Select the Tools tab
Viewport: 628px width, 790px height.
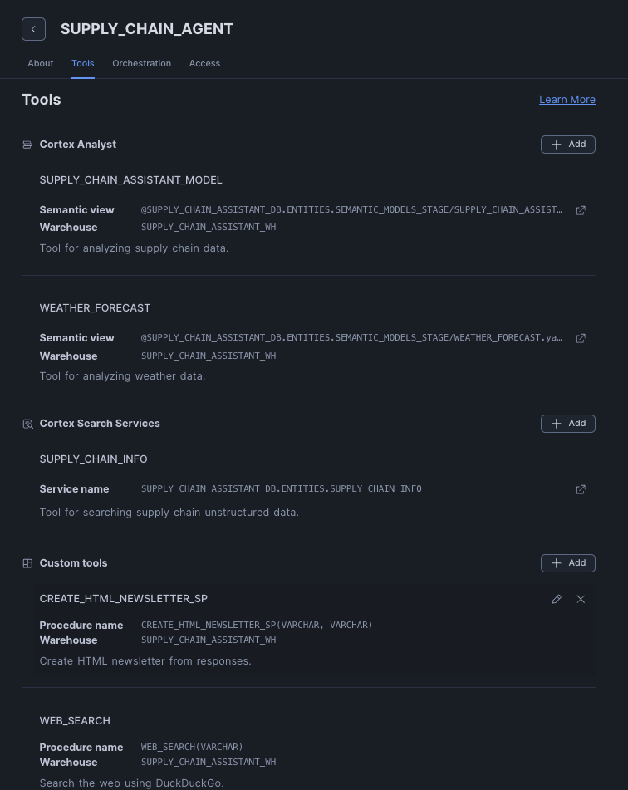click(x=82, y=63)
